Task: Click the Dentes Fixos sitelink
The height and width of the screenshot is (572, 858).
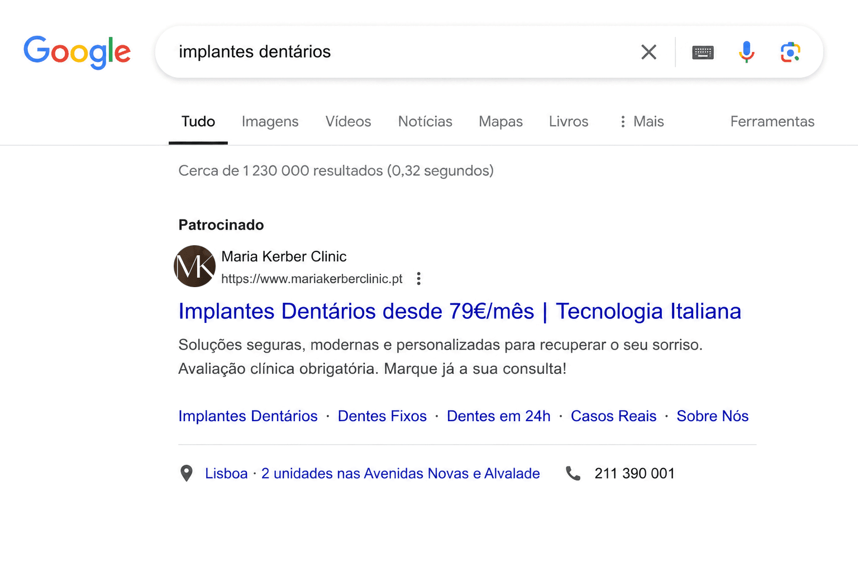Action: coord(382,416)
